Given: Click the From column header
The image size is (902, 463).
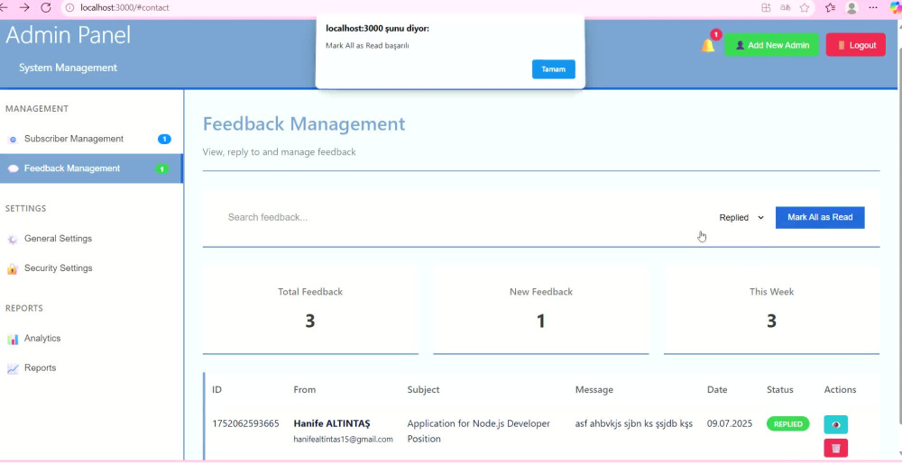Looking at the screenshot, I should tap(304, 389).
